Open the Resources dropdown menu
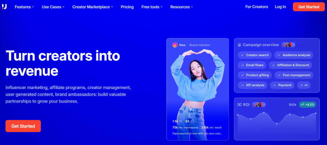 coord(181,7)
